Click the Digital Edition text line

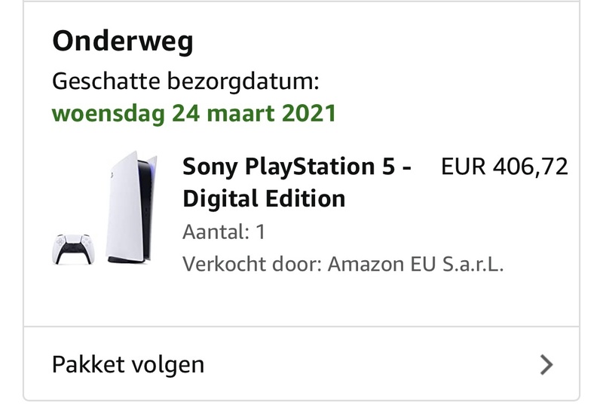pyautogui.click(x=264, y=198)
